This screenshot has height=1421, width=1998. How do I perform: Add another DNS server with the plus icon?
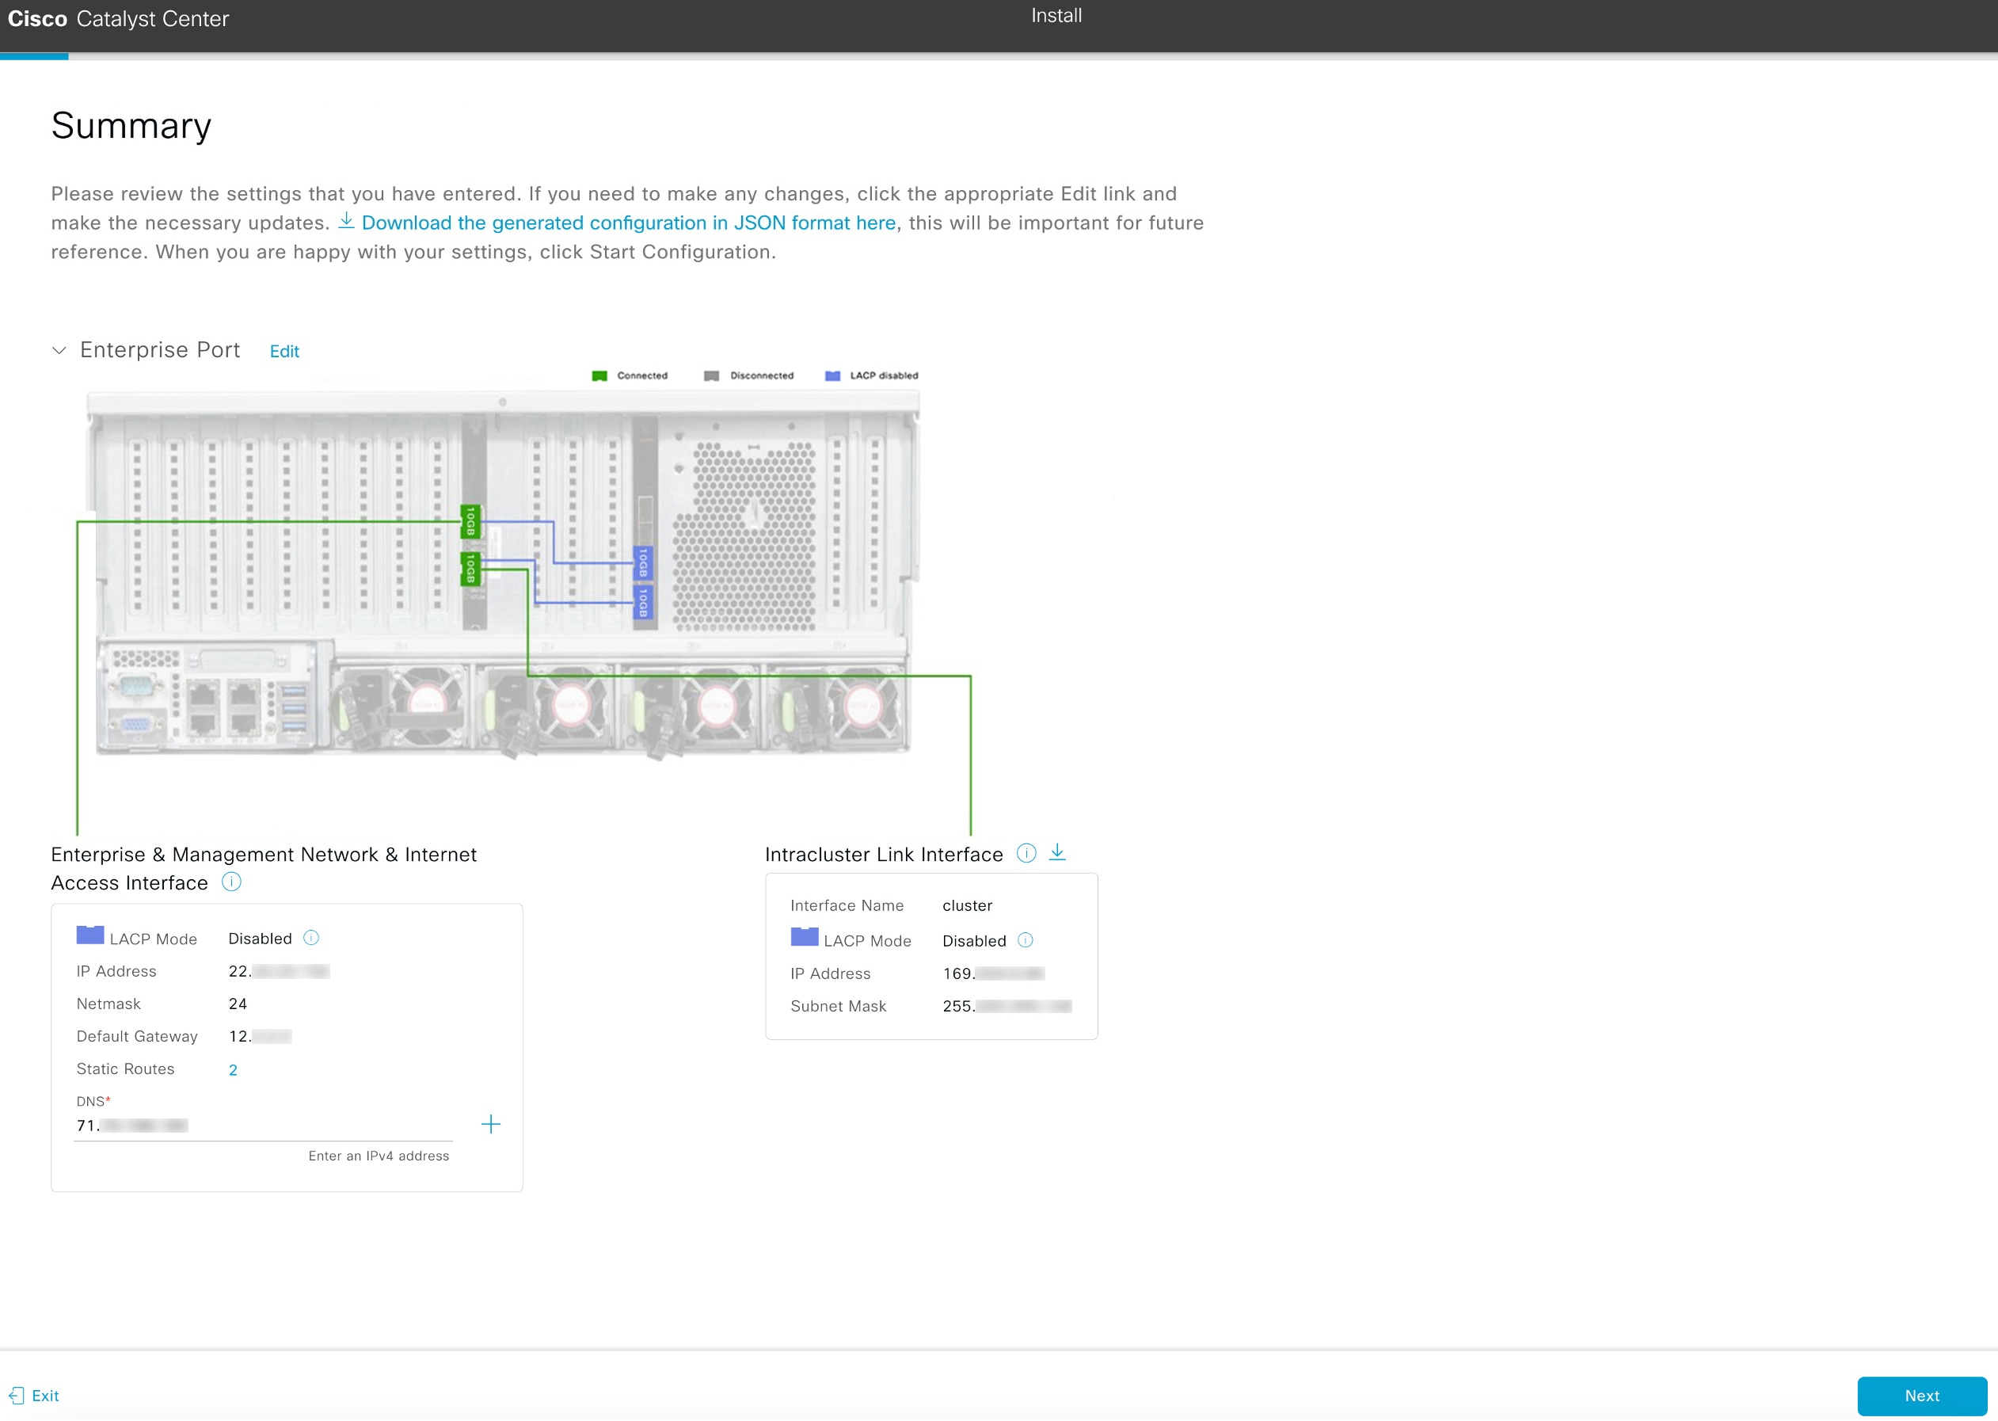click(x=491, y=1126)
